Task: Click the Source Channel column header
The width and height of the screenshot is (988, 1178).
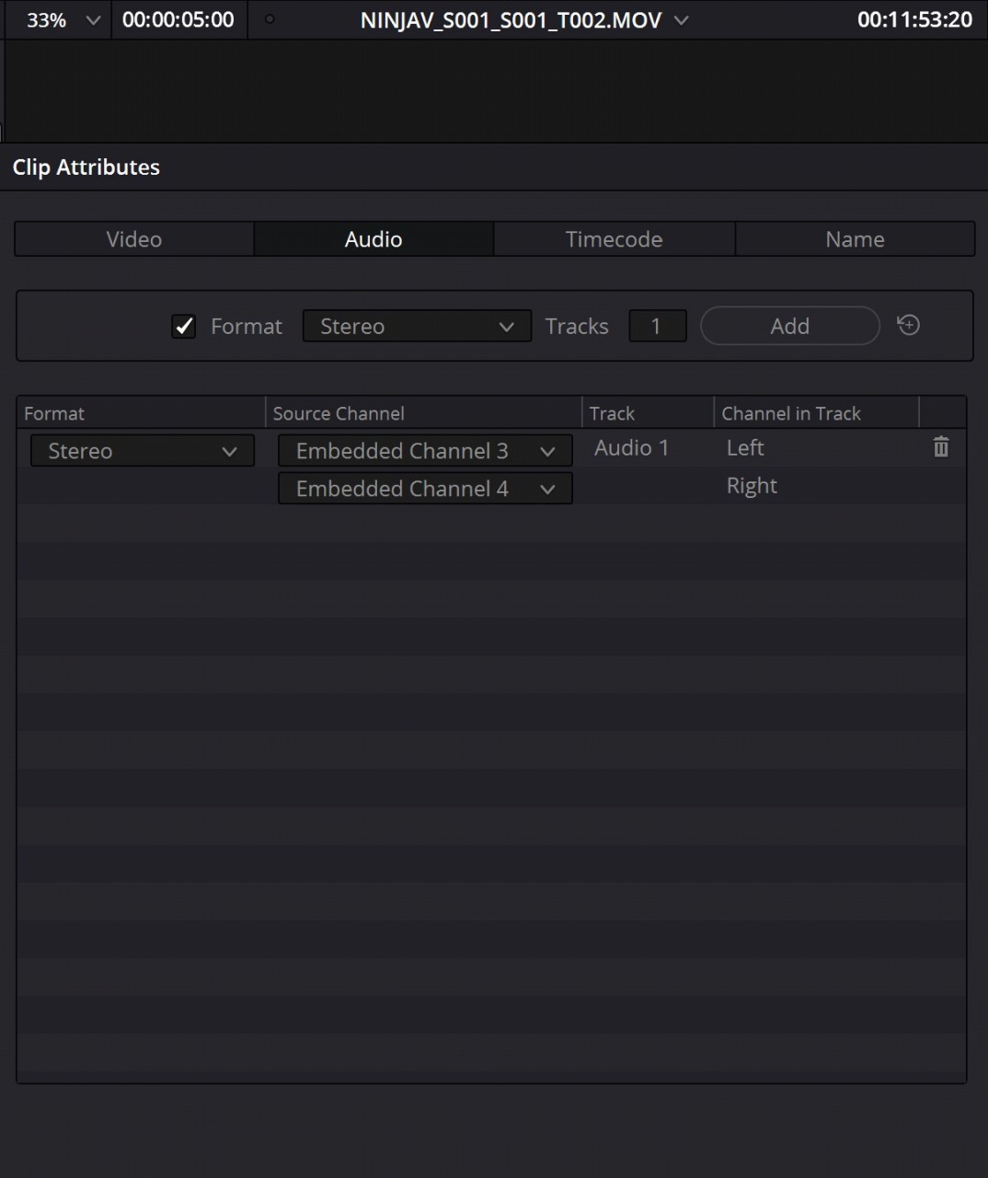Action: click(x=339, y=413)
